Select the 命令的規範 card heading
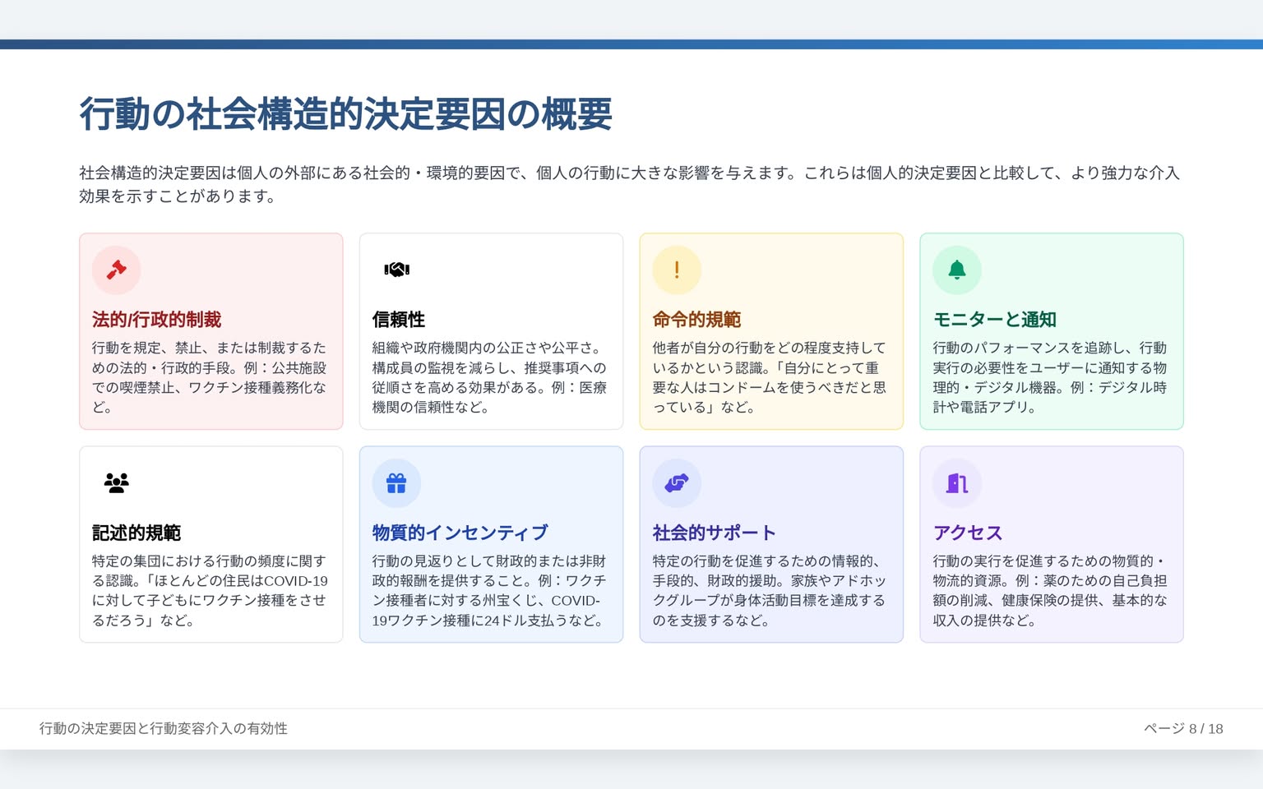The height and width of the screenshot is (789, 1263). 696,320
